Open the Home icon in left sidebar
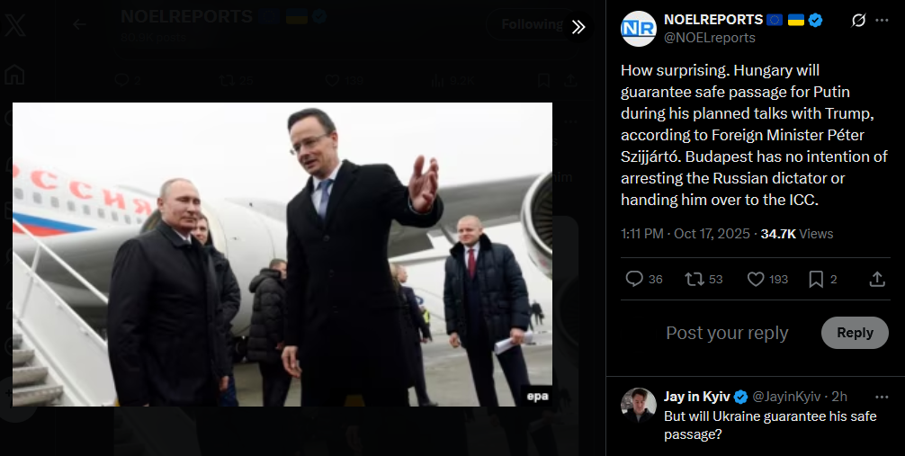 [x=14, y=75]
